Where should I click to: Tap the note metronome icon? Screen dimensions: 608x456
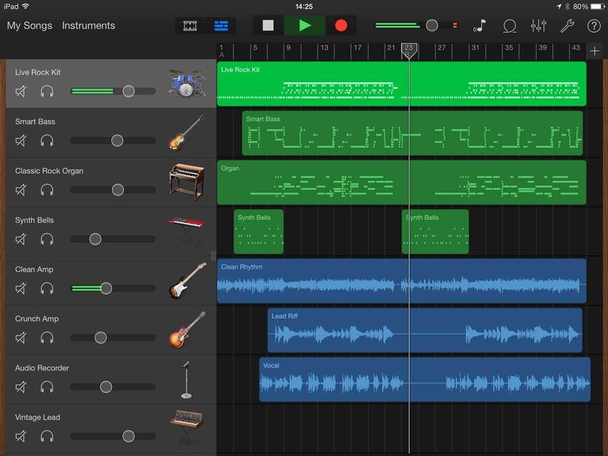click(x=480, y=26)
